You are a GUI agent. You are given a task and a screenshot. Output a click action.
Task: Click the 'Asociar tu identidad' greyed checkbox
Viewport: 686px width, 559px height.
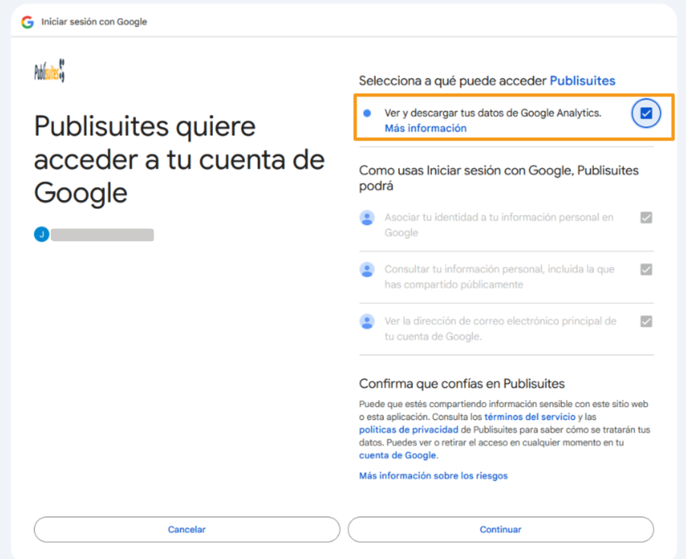[646, 218]
